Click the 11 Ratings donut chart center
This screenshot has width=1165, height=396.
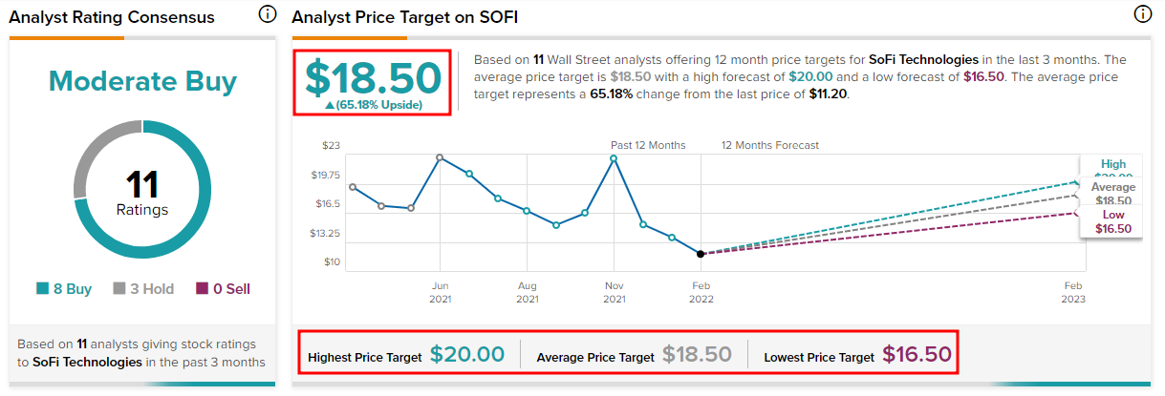pyautogui.click(x=142, y=191)
